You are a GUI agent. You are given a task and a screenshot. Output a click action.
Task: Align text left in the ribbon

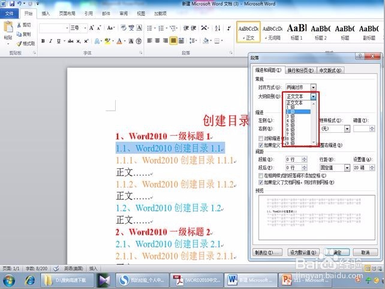(149, 41)
